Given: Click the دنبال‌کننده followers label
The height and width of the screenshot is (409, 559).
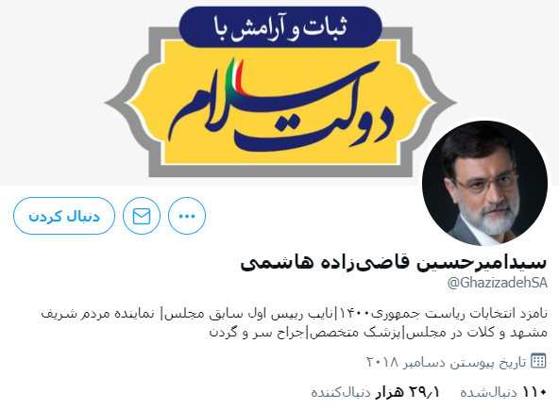Looking at the screenshot, I should [341, 392].
